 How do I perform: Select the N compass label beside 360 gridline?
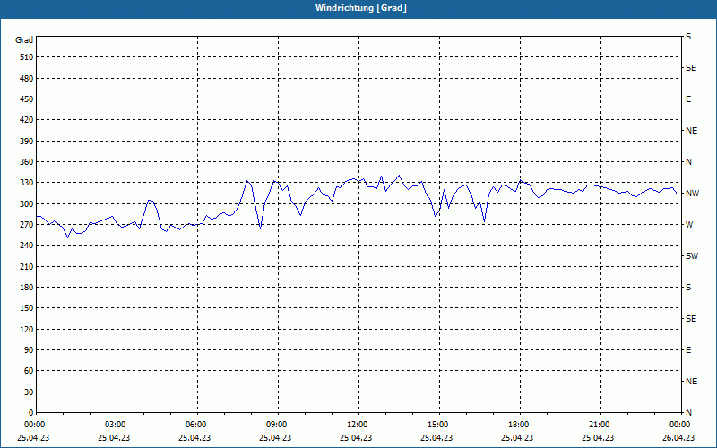(688, 162)
